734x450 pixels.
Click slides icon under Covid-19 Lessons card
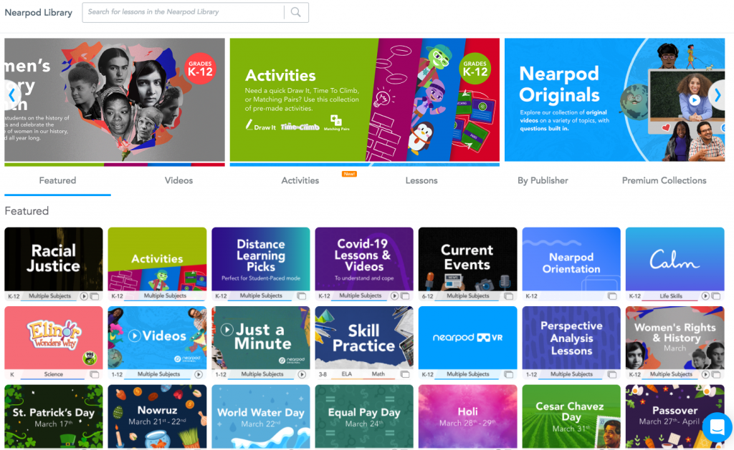(x=406, y=296)
